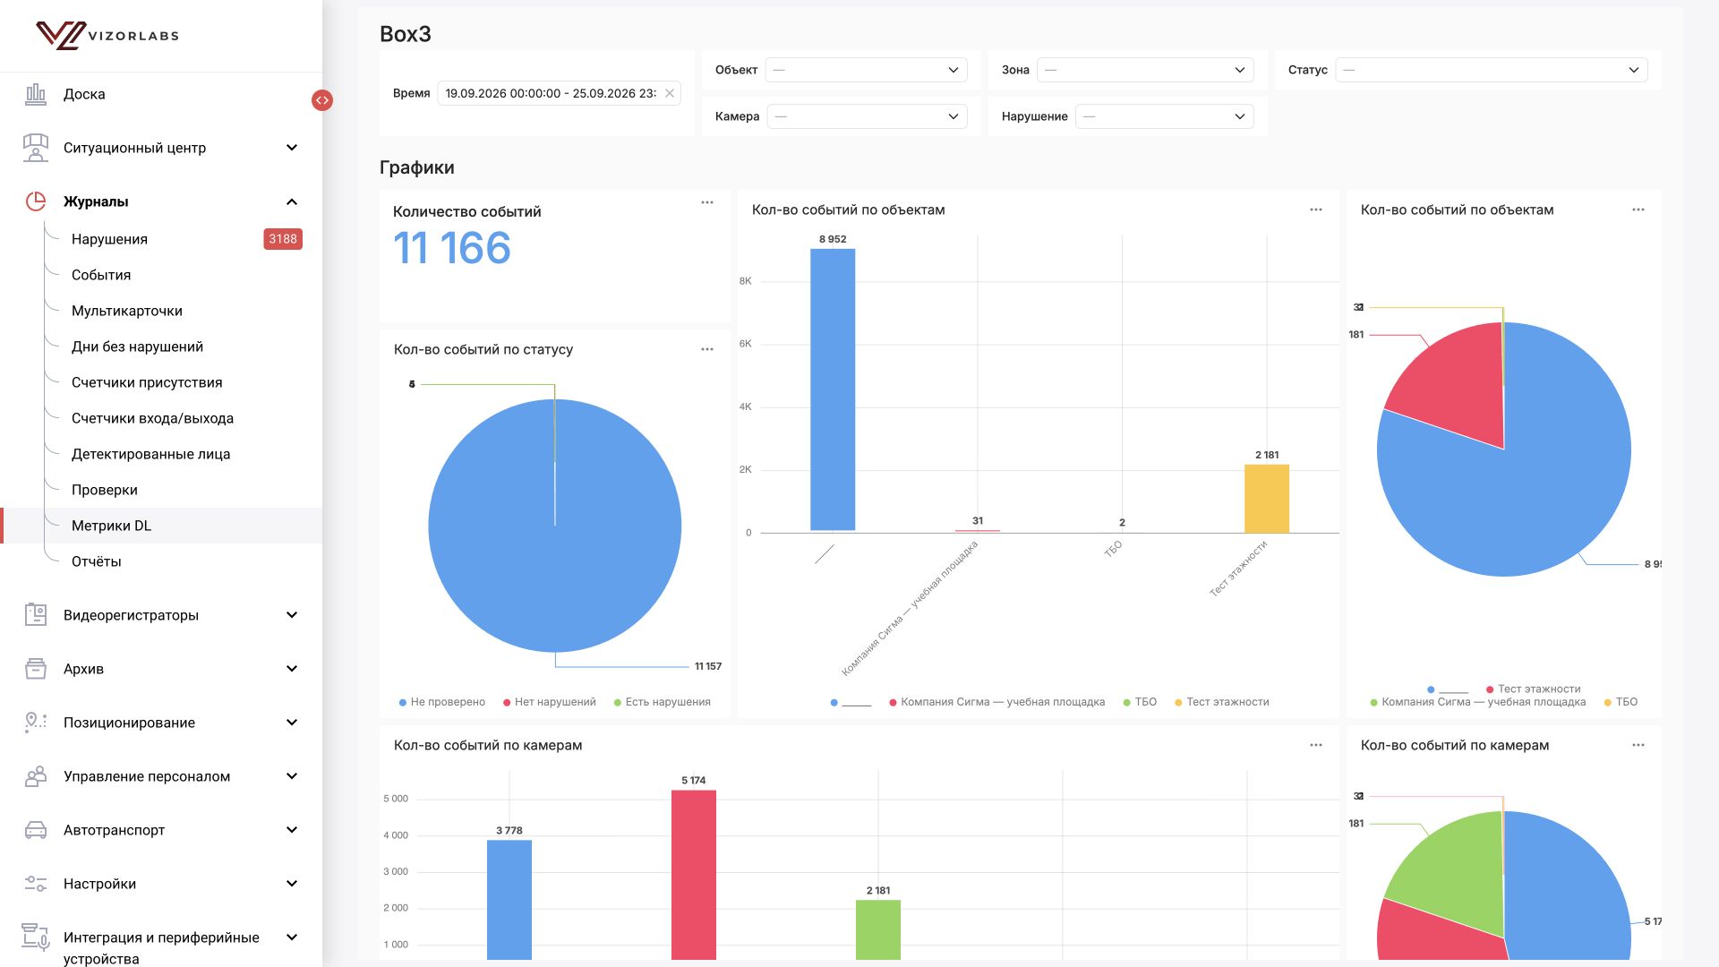Viewport: 1719px width, 967px height.
Task: Clear the Время date range with X
Action: [x=670, y=93]
